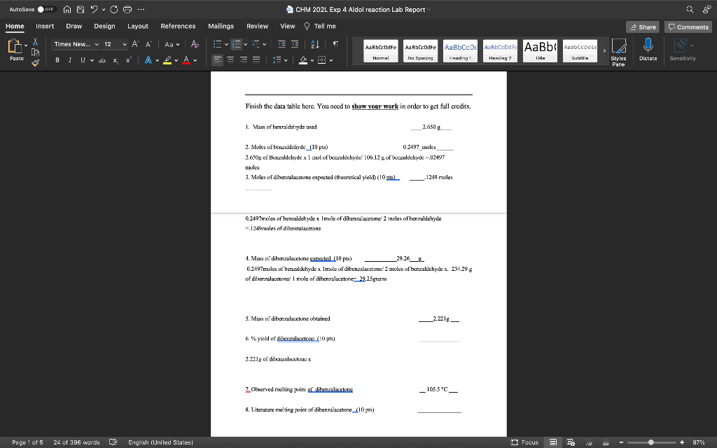Toggle paragraph marks visibility
Viewport: 717px width, 448px height.
pyautogui.click(x=335, y=44)
